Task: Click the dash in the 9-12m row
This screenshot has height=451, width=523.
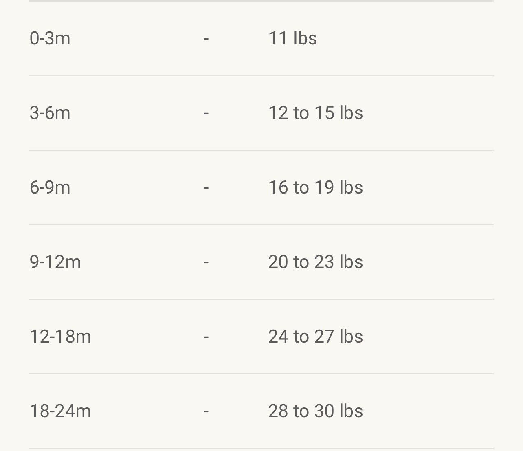Action: pyautogui.click(x=206, y=262)
